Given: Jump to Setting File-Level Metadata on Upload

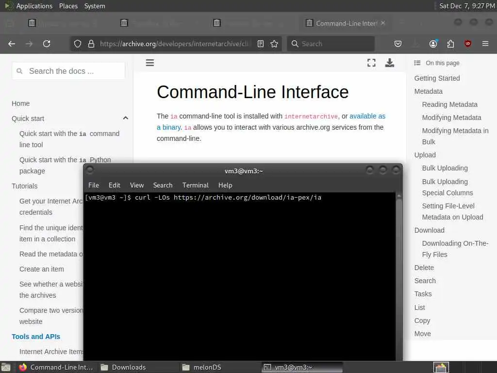Looking at the screenshot, I should [x=453, y=212].
